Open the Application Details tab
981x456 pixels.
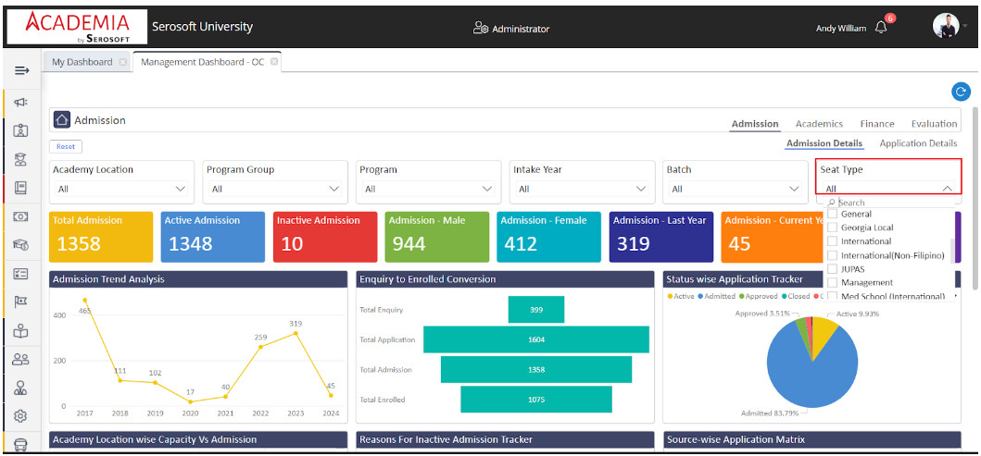pos(917,143)
